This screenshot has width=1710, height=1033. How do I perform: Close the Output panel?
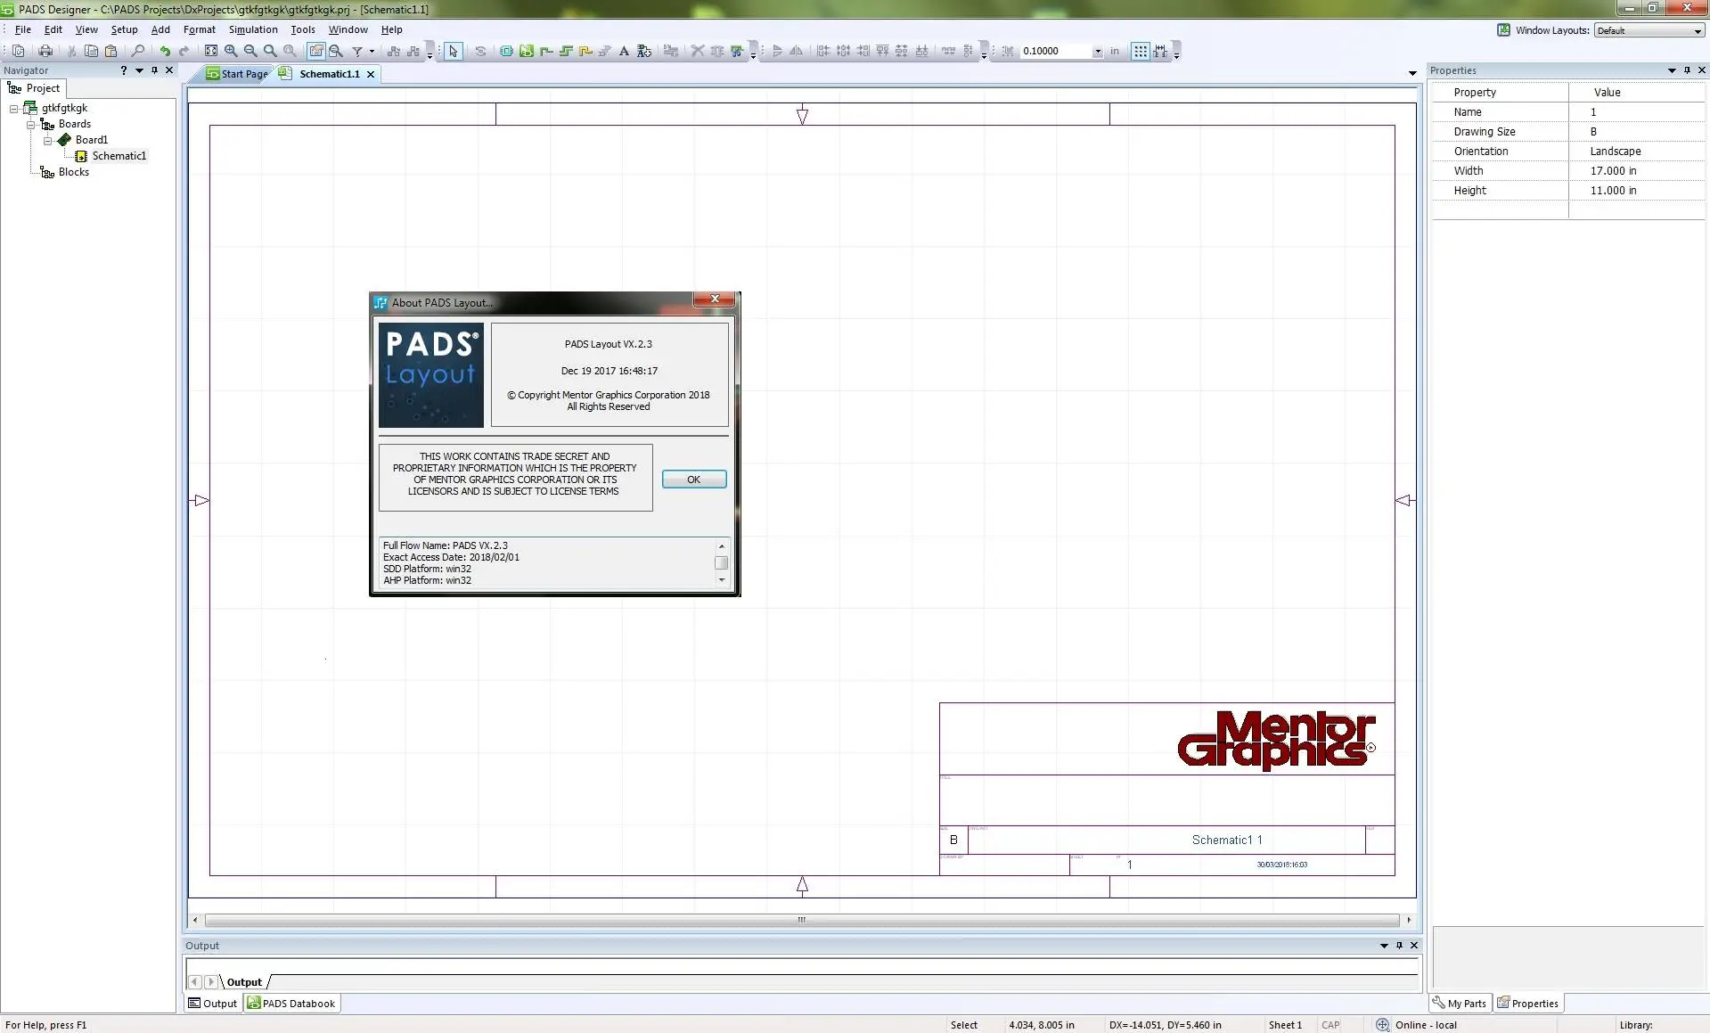(1414, 946)
